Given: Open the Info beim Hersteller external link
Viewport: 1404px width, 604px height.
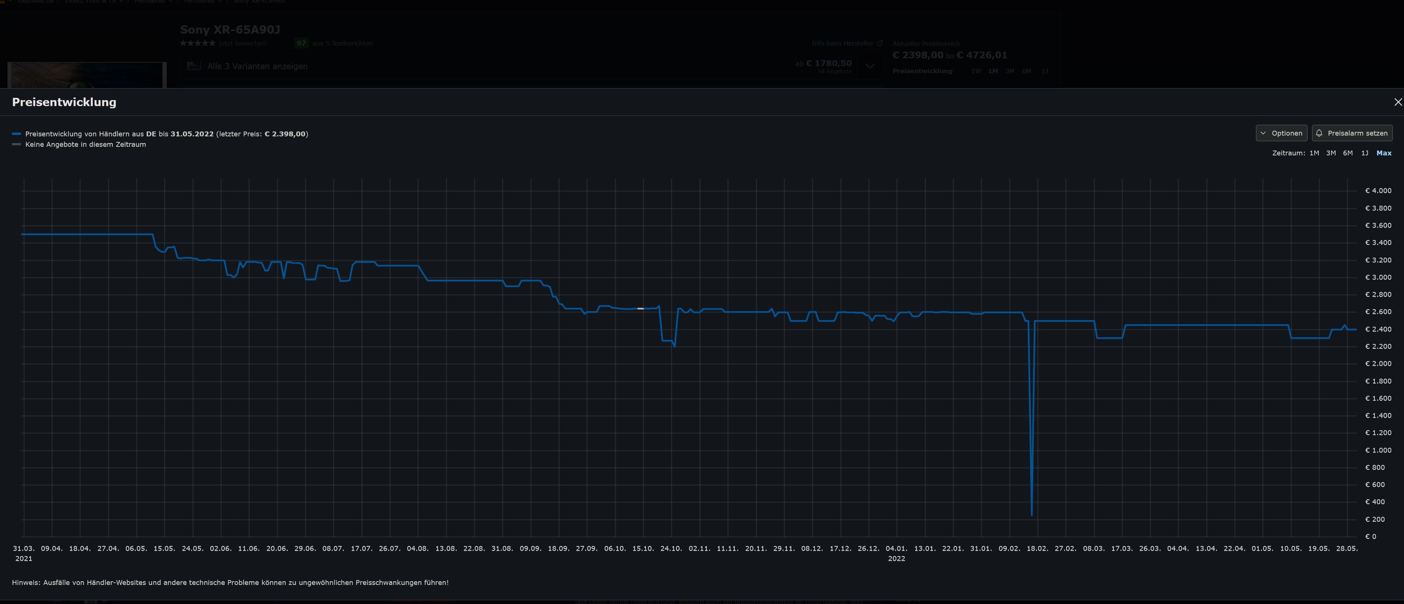Looking at the screenshot, I should (846, 43).
